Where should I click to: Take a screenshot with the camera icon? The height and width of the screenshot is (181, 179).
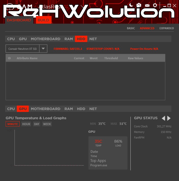pos(139,5)
